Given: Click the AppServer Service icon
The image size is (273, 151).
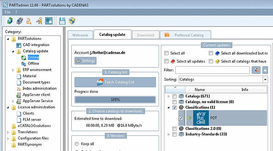Looking at the screenshot, I should click(x=19, y=101).
